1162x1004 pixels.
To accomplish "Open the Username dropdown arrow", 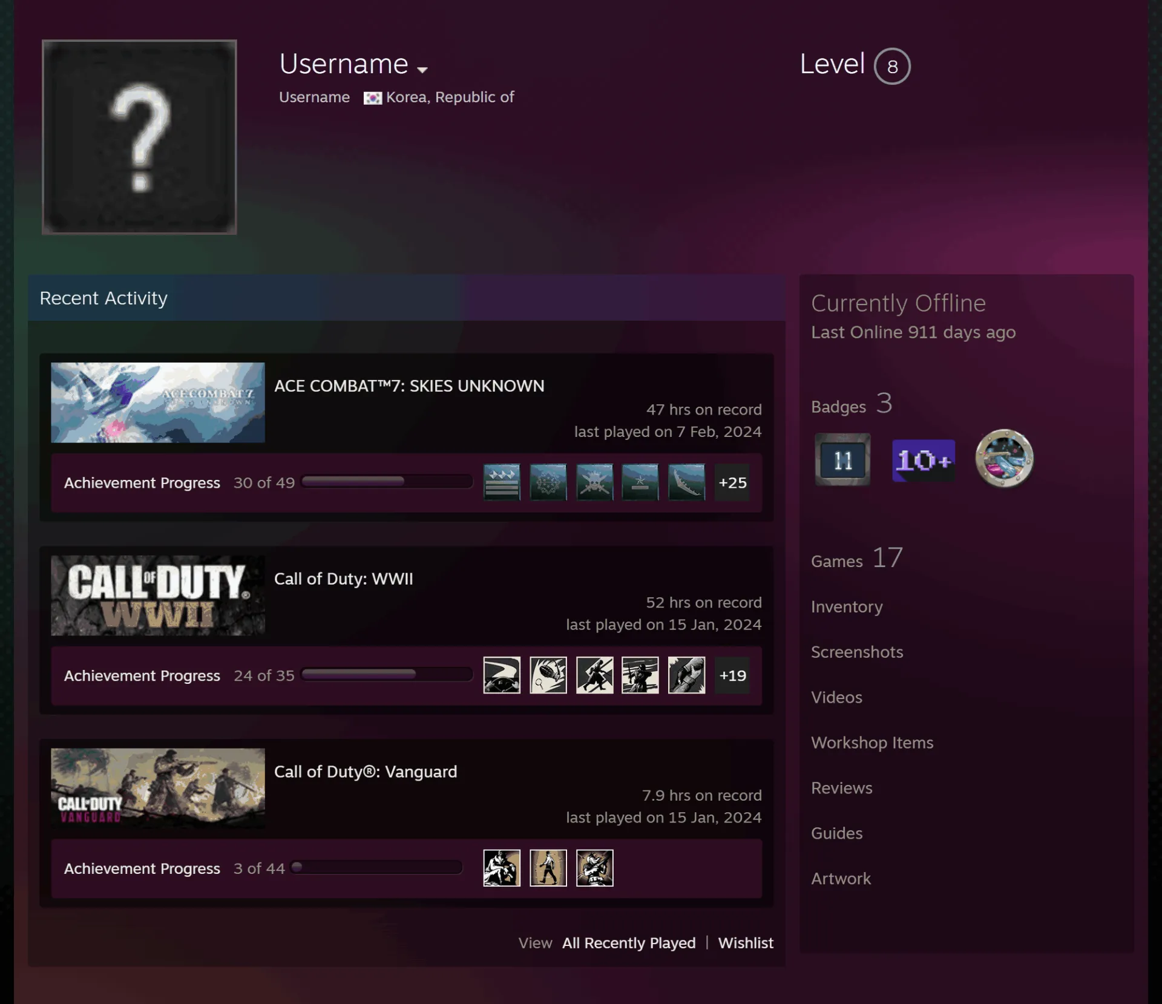I will point(422,70).
